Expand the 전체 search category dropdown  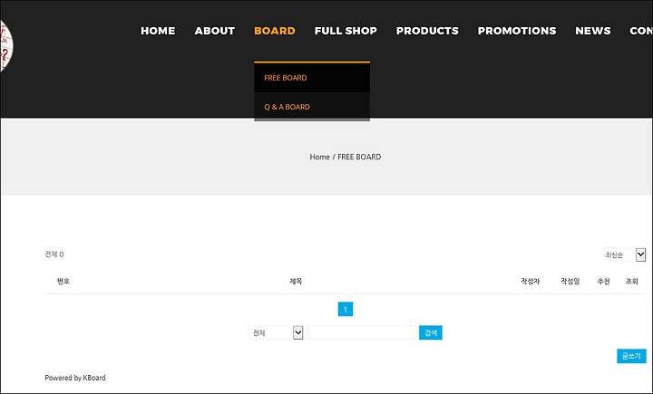coord(276,332)
